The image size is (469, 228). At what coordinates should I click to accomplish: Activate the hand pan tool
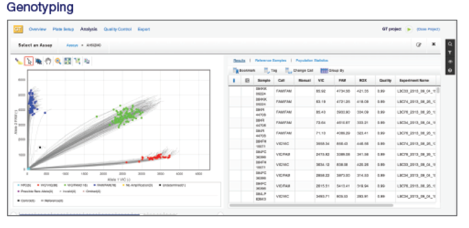coord(48,61)
